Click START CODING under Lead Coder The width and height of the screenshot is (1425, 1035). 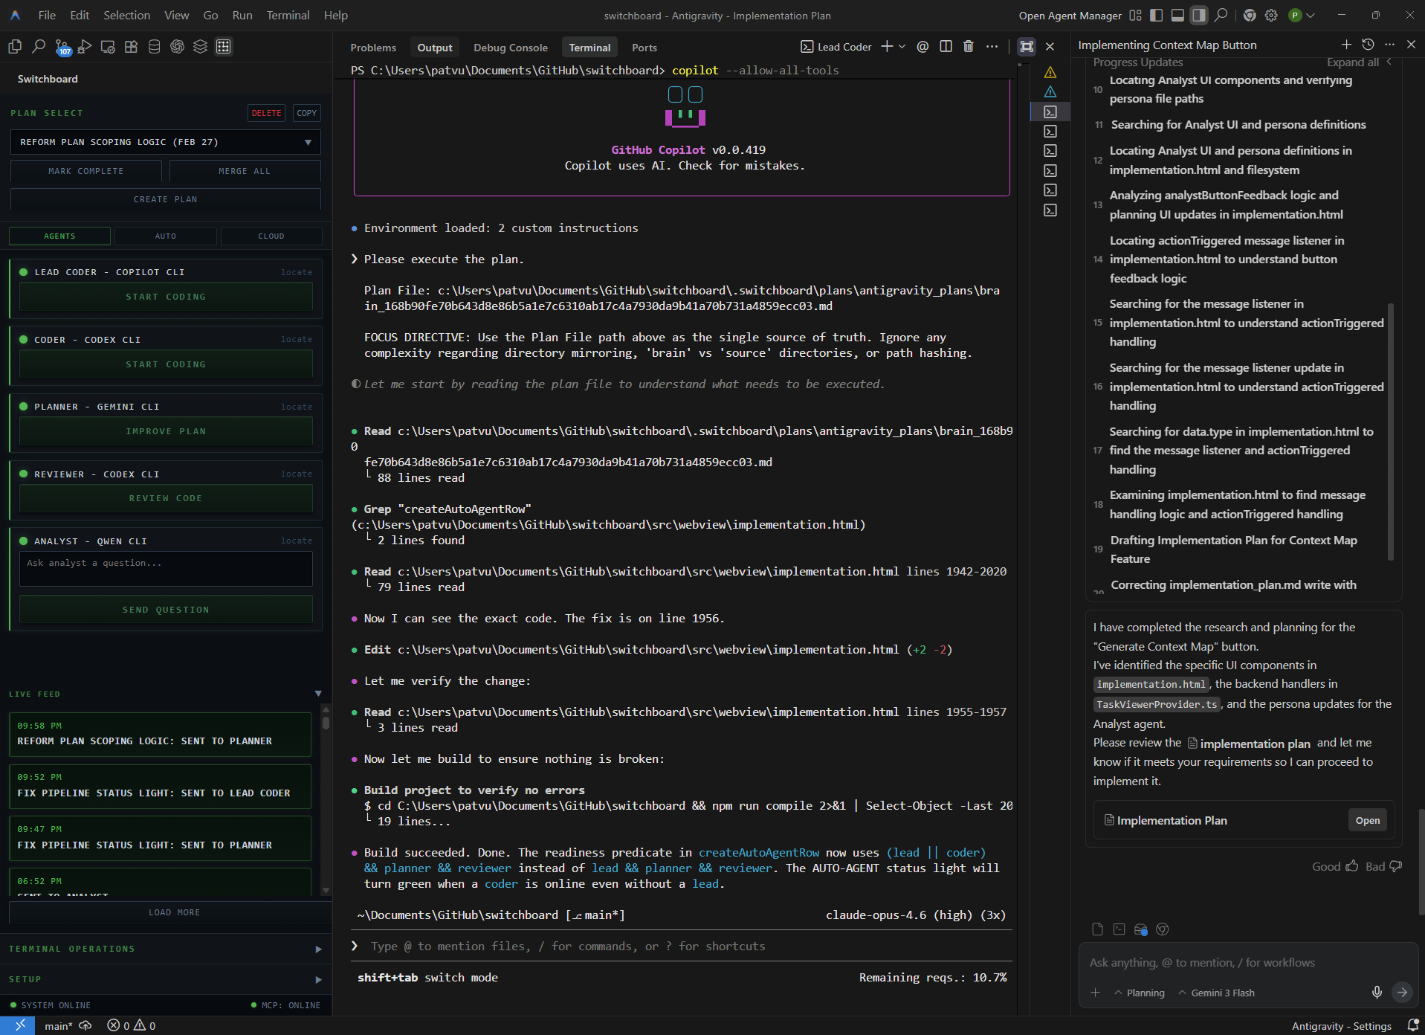(x=166, y=297)
